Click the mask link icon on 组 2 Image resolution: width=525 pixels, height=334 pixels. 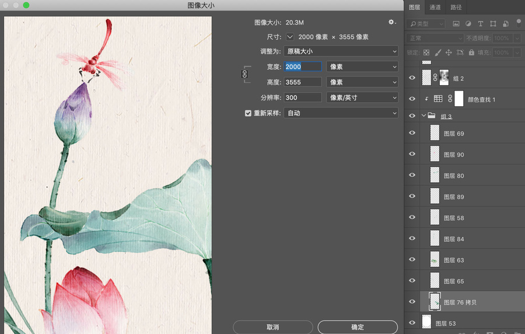click(435, 78)
